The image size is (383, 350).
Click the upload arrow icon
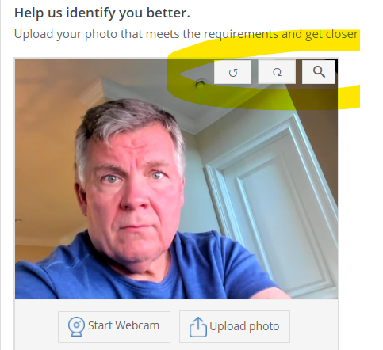[x=198, y=327]
